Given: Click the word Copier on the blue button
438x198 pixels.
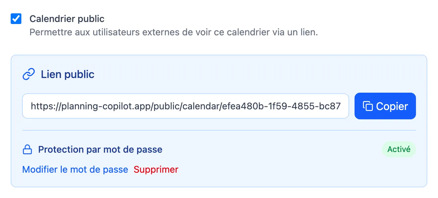Looking at the screenshot, I should point(392,106).
